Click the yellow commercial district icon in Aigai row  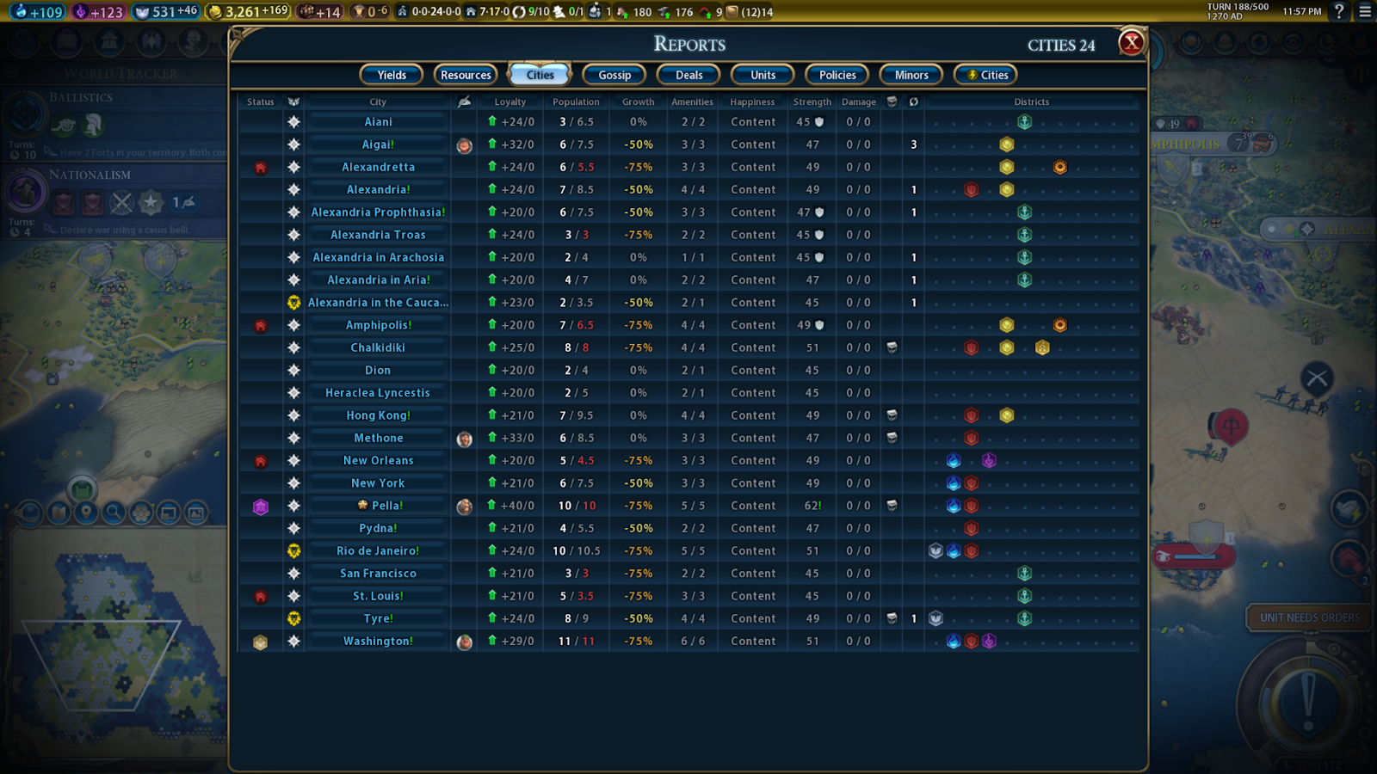pyautogui.click(x=1006, y=144)
